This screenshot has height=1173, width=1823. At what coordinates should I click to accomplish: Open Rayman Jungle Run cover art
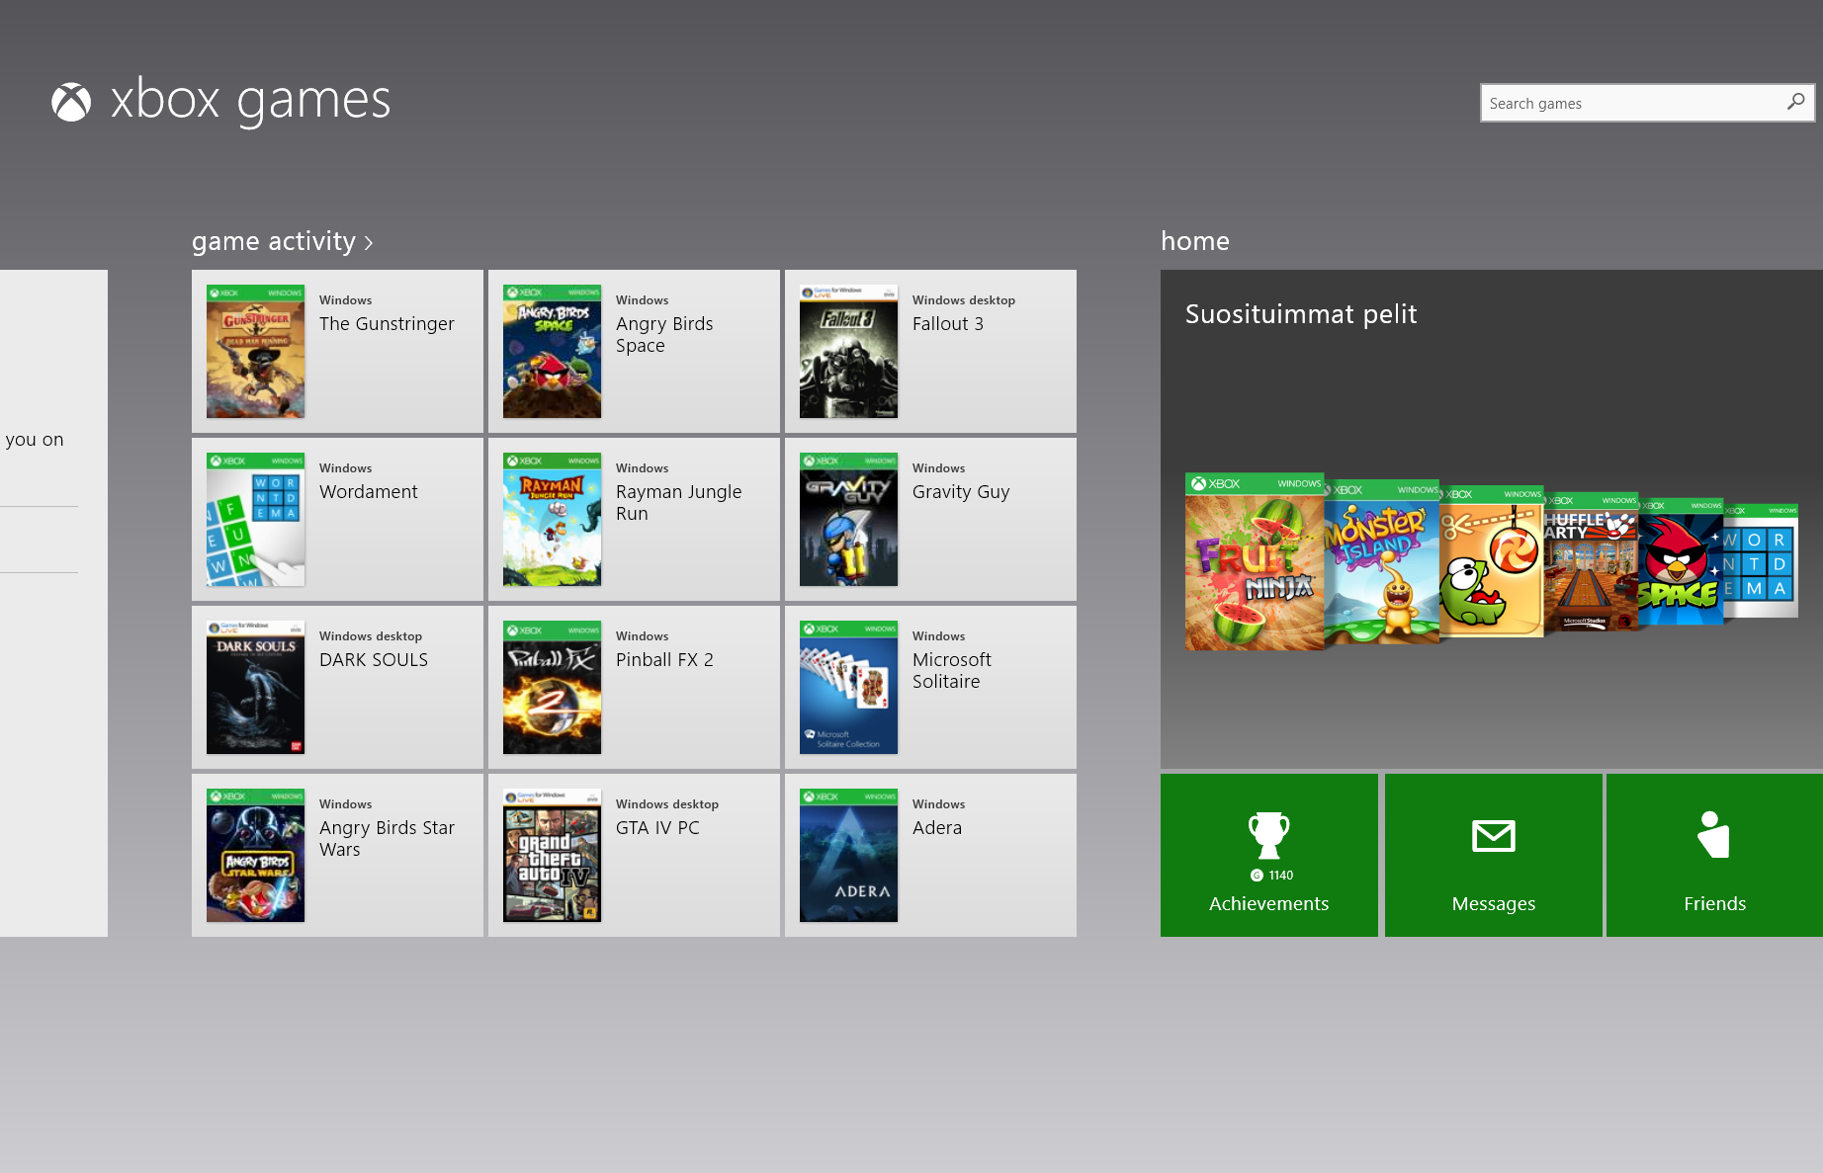pyautogui.click(x=552, y=520)
